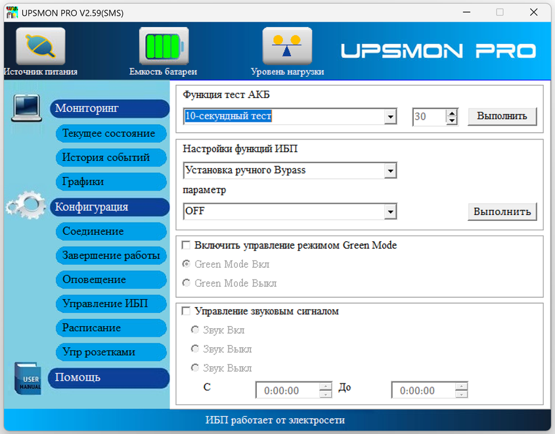Decrease the start time С spinner
The image size is (555, 434).
[x=326, y=394]
